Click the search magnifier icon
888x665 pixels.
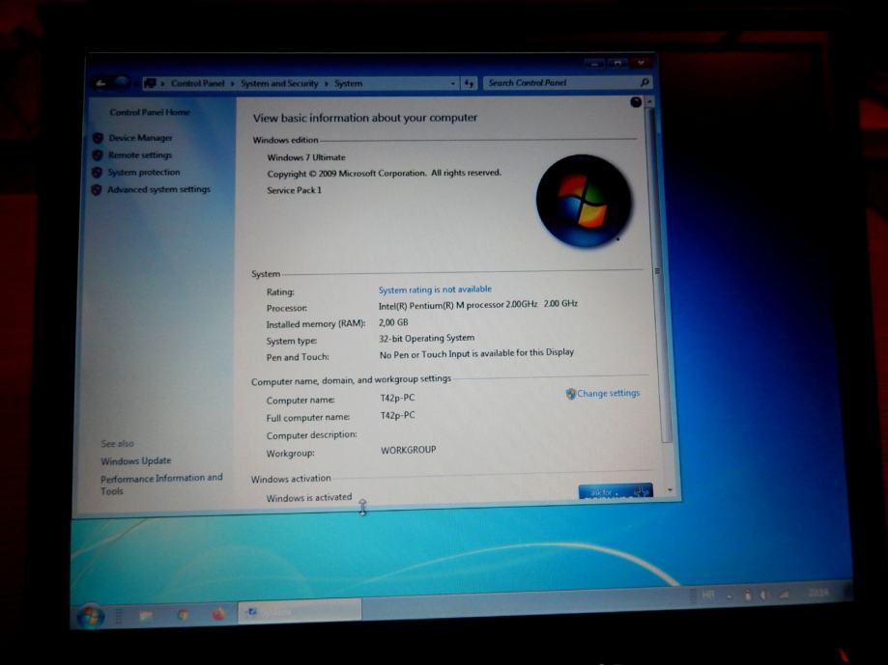coord(644,83)
